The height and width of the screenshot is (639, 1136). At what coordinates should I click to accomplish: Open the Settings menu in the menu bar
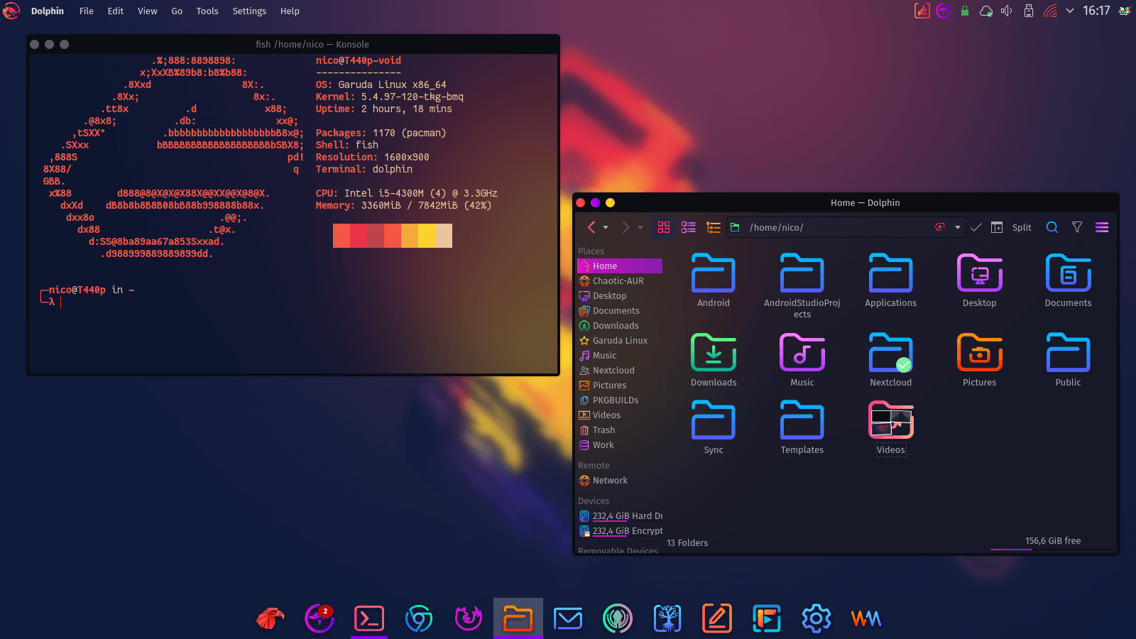[249, 11]
